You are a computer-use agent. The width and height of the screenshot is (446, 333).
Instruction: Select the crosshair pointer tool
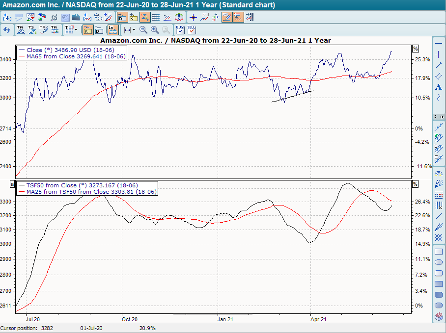193,17
